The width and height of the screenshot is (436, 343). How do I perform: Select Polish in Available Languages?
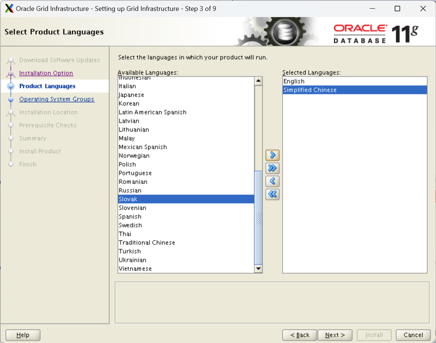click(186, 164)
